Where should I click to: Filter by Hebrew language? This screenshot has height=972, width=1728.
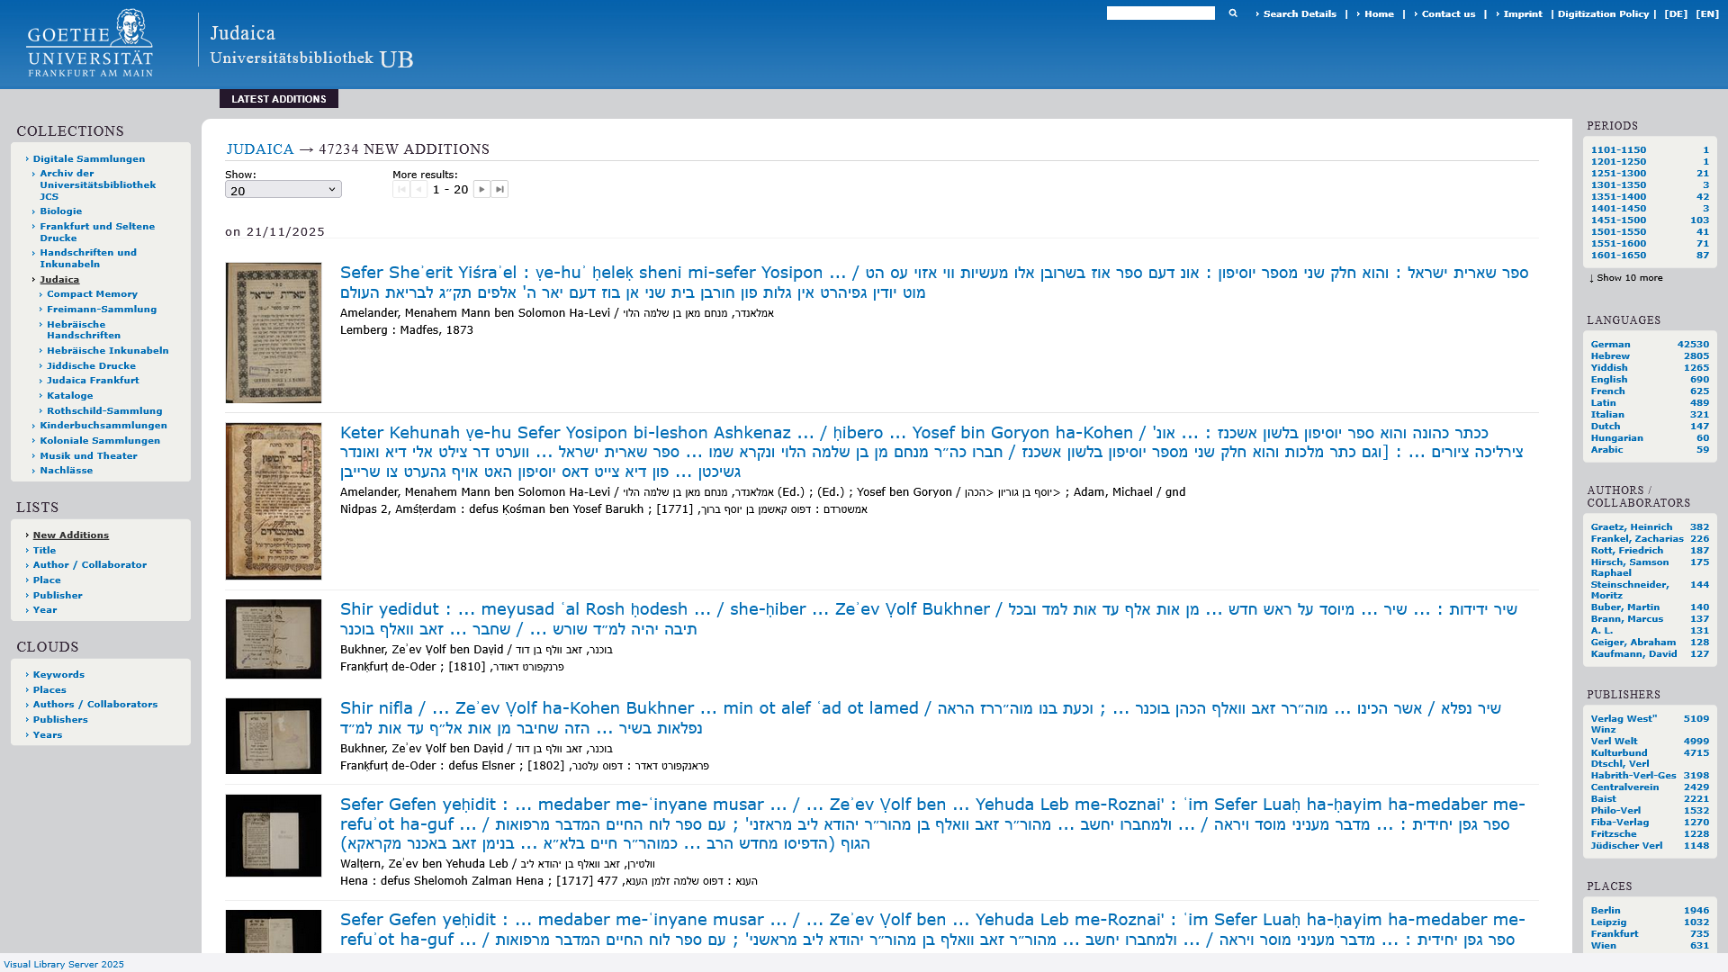click(1609, 355)
